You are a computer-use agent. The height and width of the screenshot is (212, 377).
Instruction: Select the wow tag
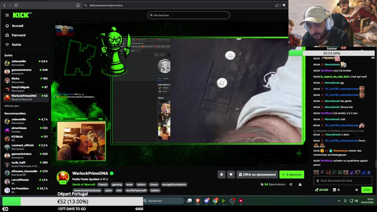tap(129, 185)
